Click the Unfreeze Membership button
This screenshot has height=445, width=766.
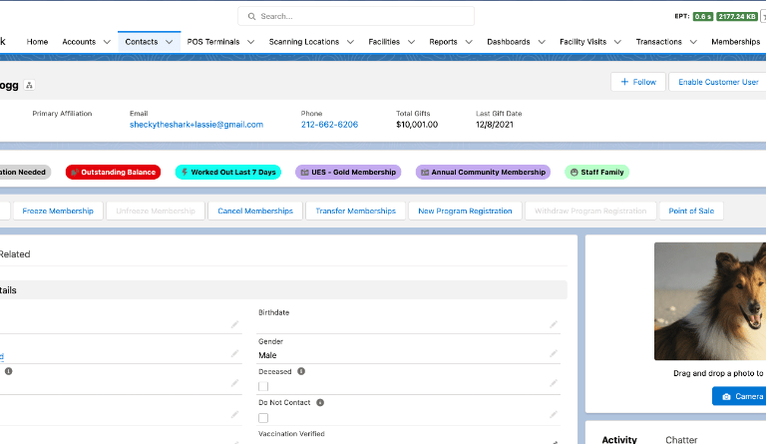[x=156, y=211]
